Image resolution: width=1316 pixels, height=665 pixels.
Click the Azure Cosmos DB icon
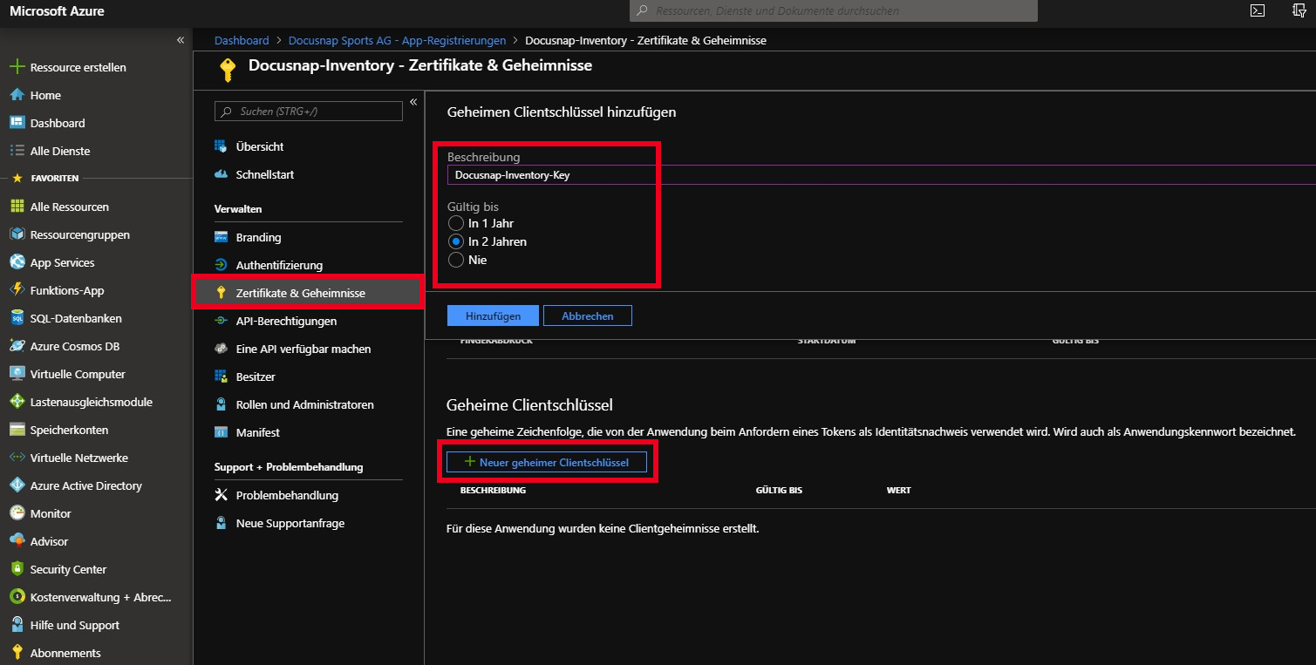click(x=17, y=346)
